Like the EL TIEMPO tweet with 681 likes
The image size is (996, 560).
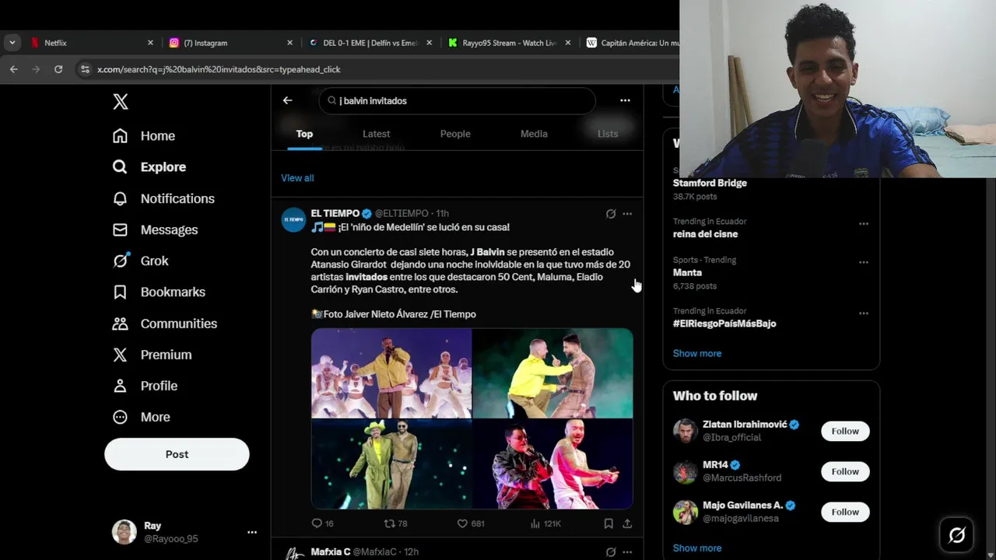point(470,523)
